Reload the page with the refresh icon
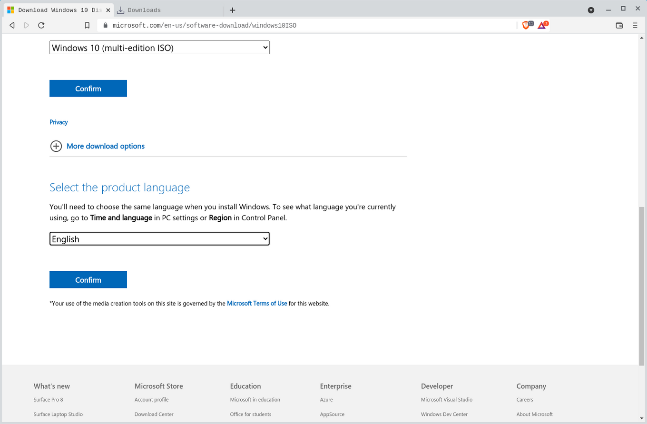The image size is (647, 424). pyautogui.click(x=41, y=25)
